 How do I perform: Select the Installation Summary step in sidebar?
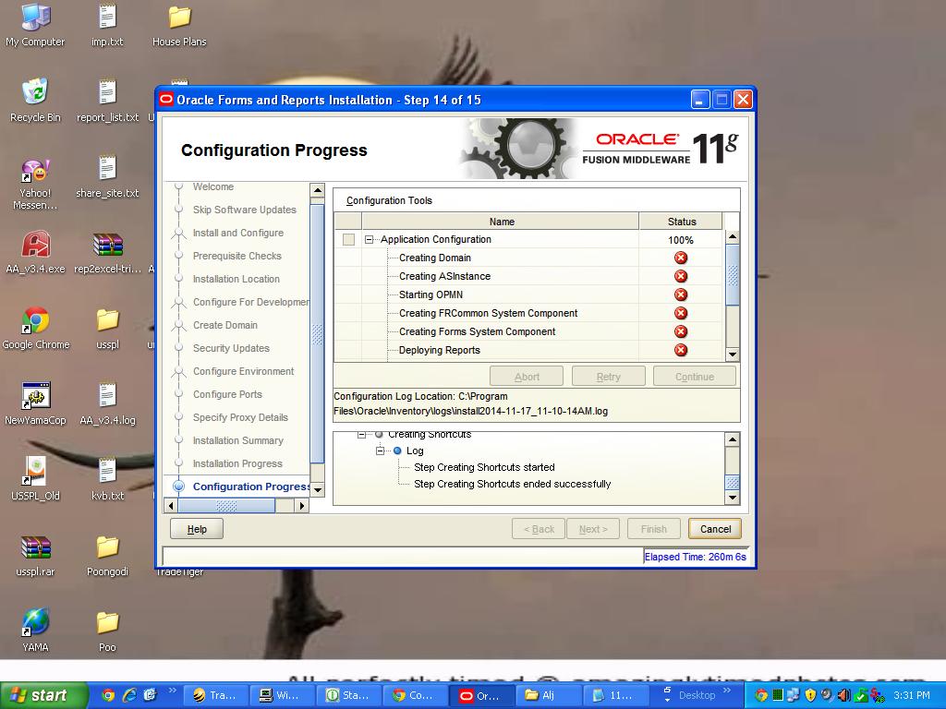point(237,440)
